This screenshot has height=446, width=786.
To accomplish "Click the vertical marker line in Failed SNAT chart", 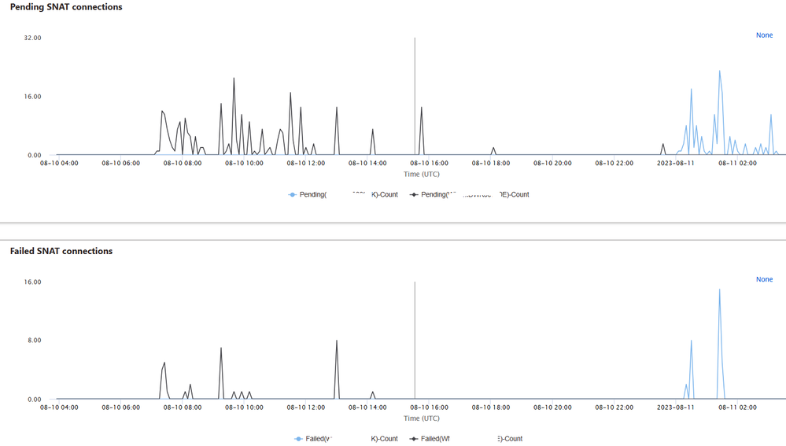I will (415, 340).
